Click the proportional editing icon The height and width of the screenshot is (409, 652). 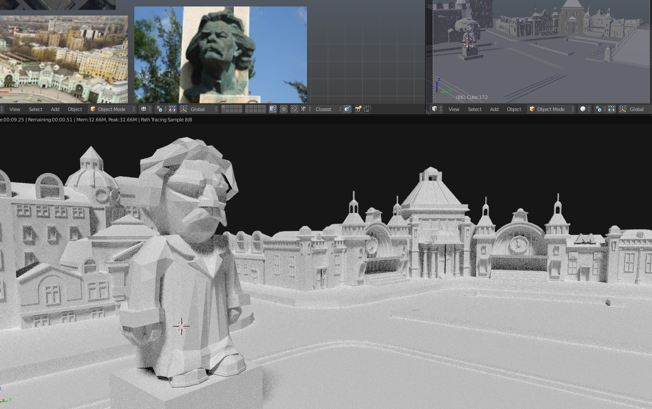click(284, 109)
